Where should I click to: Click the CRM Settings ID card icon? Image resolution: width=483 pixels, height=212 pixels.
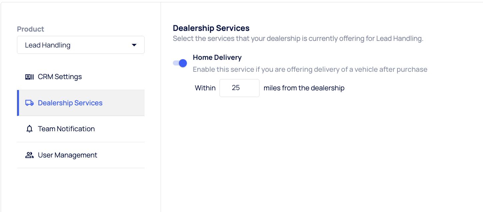29,77
